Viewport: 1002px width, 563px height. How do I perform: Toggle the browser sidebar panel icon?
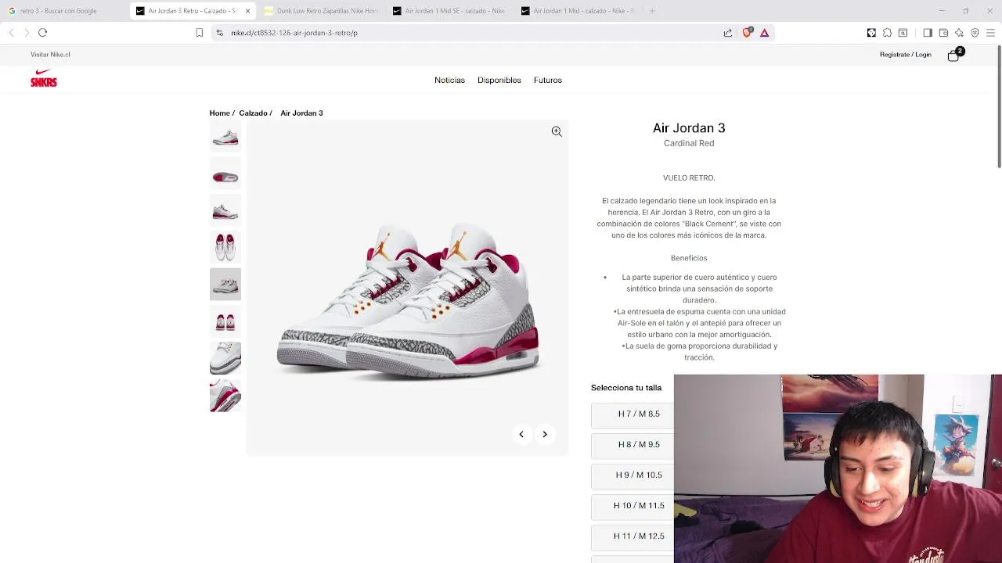[928, 33]
